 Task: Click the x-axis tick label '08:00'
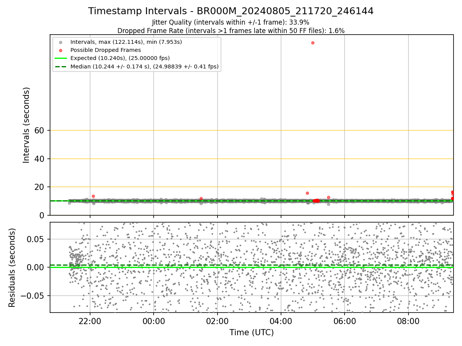click(408, 321)
